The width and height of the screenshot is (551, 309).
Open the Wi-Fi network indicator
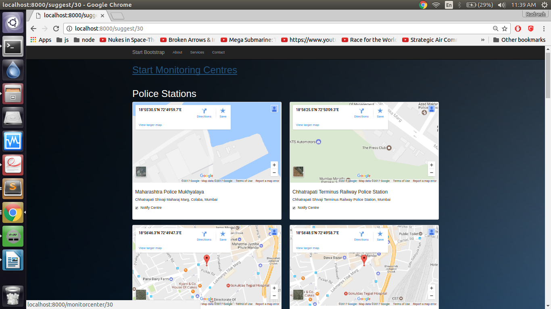tap(436, 5)
